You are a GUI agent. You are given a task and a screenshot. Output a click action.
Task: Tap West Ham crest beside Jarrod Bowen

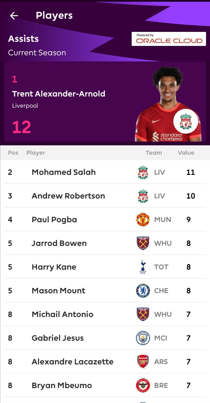pos(143,243)
